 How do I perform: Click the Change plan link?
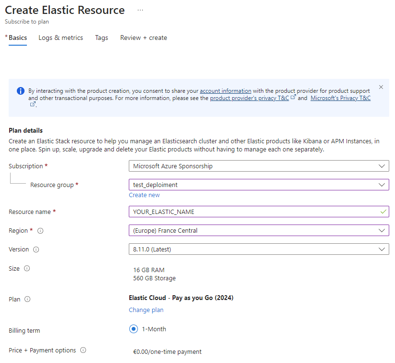tap(146, 310)
